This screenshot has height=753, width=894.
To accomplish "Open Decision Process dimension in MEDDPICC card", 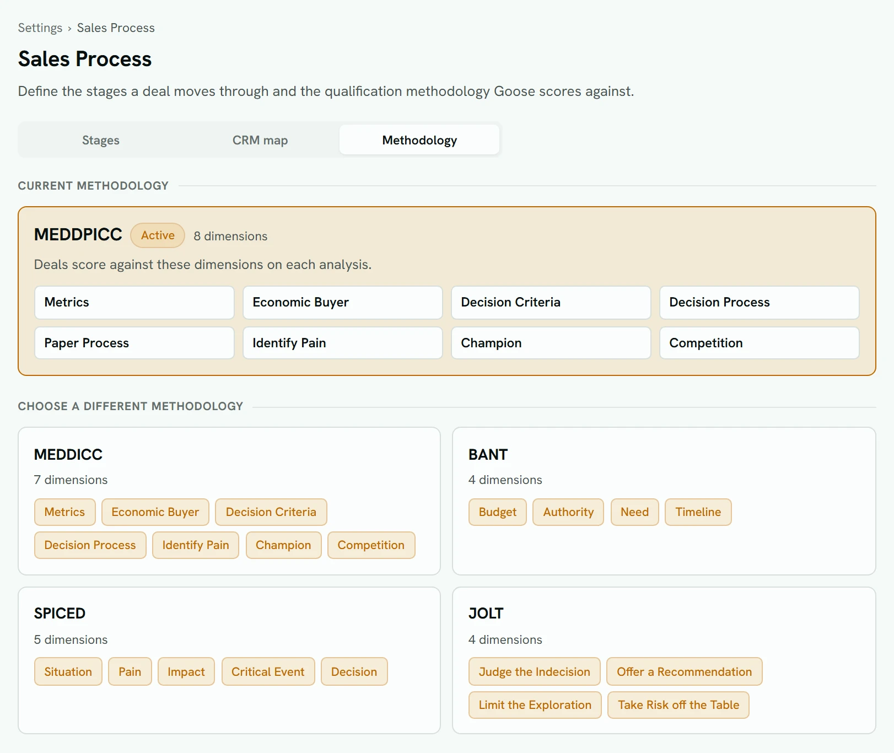I will pos(760,302).
